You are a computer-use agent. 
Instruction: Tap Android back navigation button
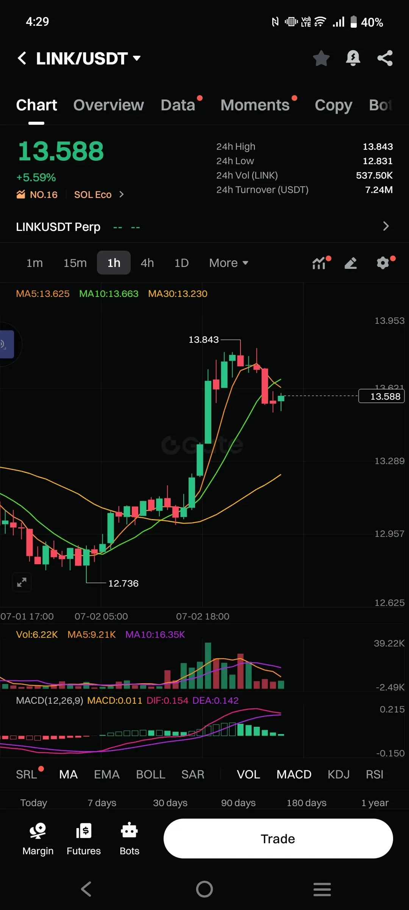click(86, 889)
